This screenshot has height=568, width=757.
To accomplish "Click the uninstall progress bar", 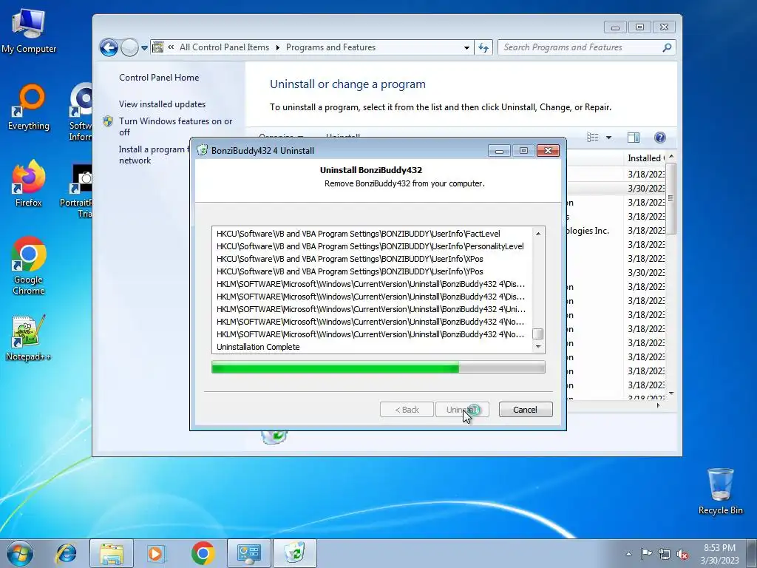I will click(378, 367).
